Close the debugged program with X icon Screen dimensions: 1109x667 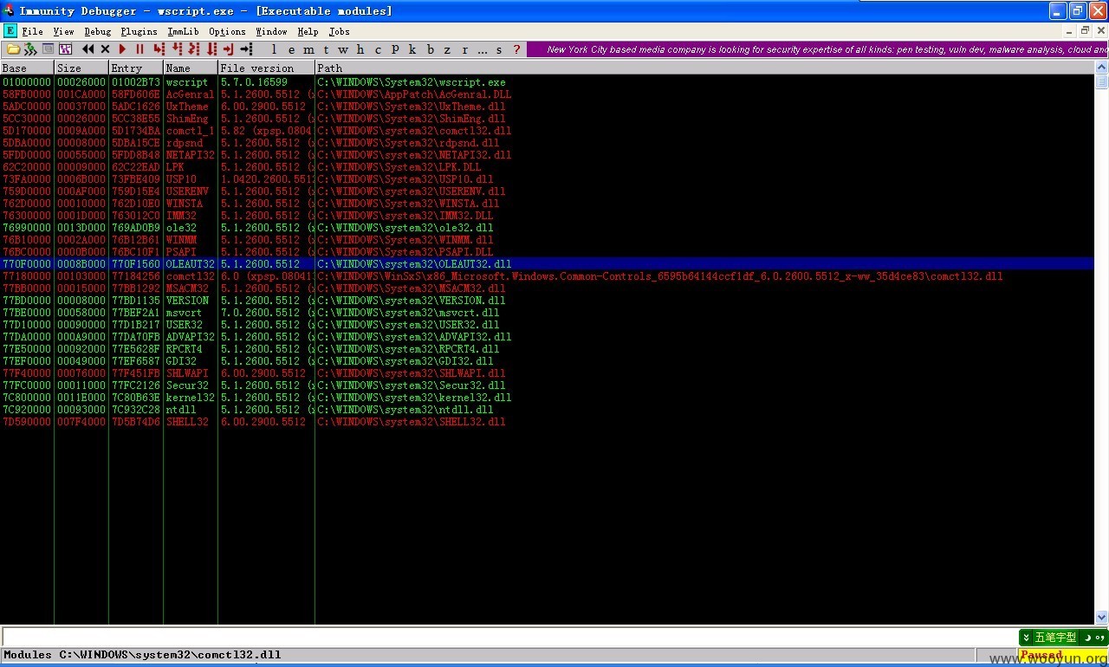[x=105, y=49]
